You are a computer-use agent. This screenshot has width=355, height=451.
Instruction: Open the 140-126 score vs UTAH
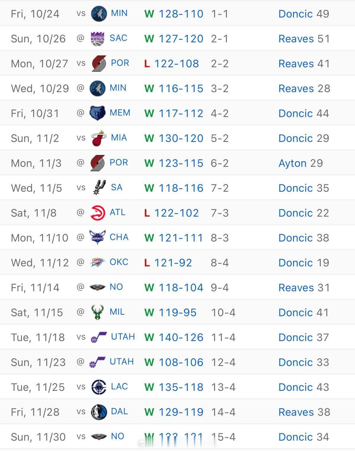coord(181,337)
